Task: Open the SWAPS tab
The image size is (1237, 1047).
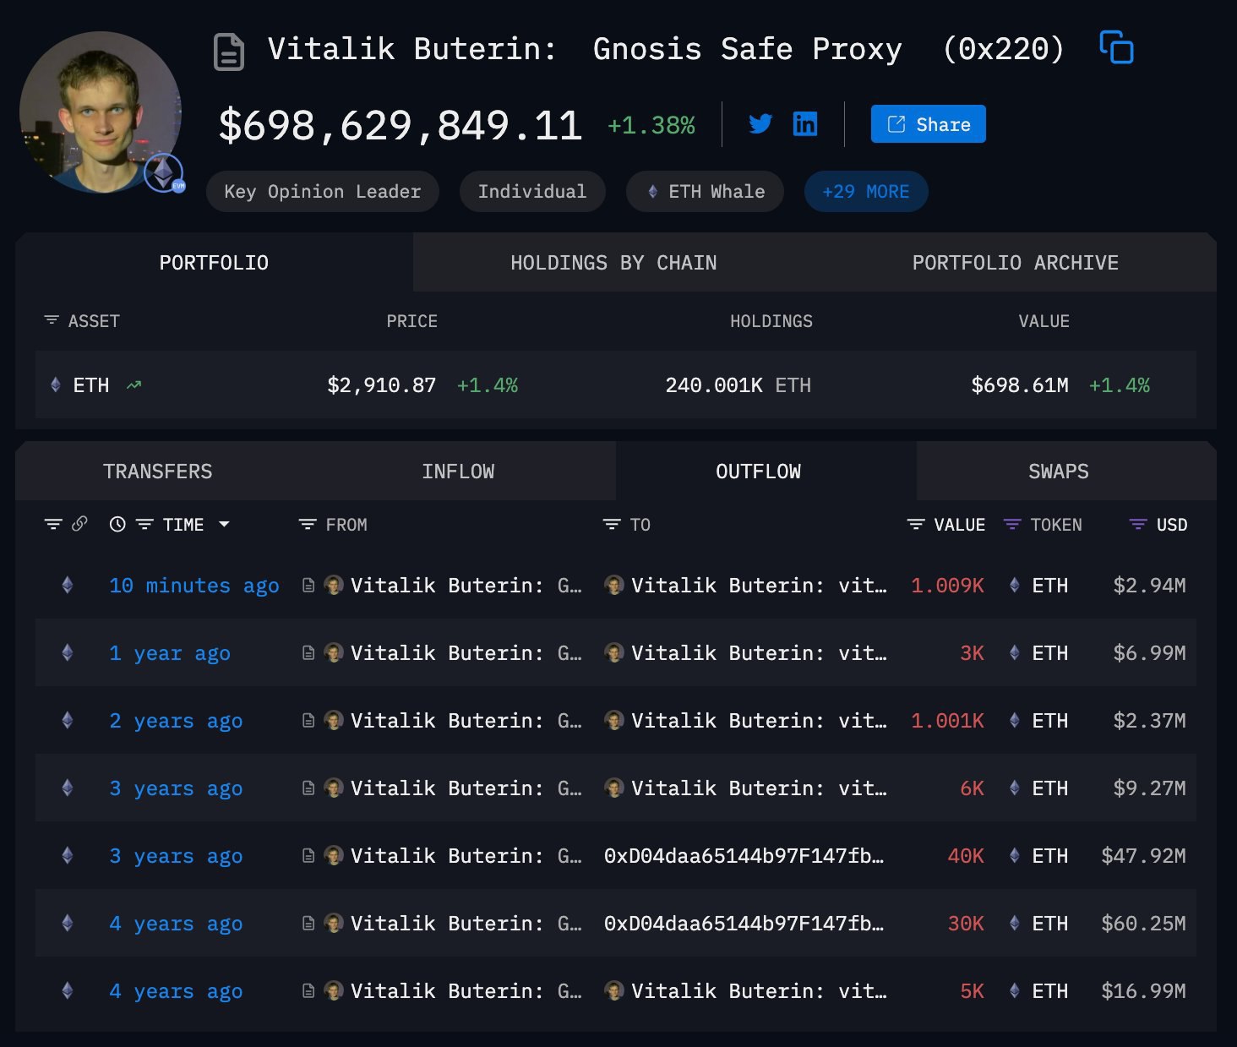Action: [x=1058, y=472]
